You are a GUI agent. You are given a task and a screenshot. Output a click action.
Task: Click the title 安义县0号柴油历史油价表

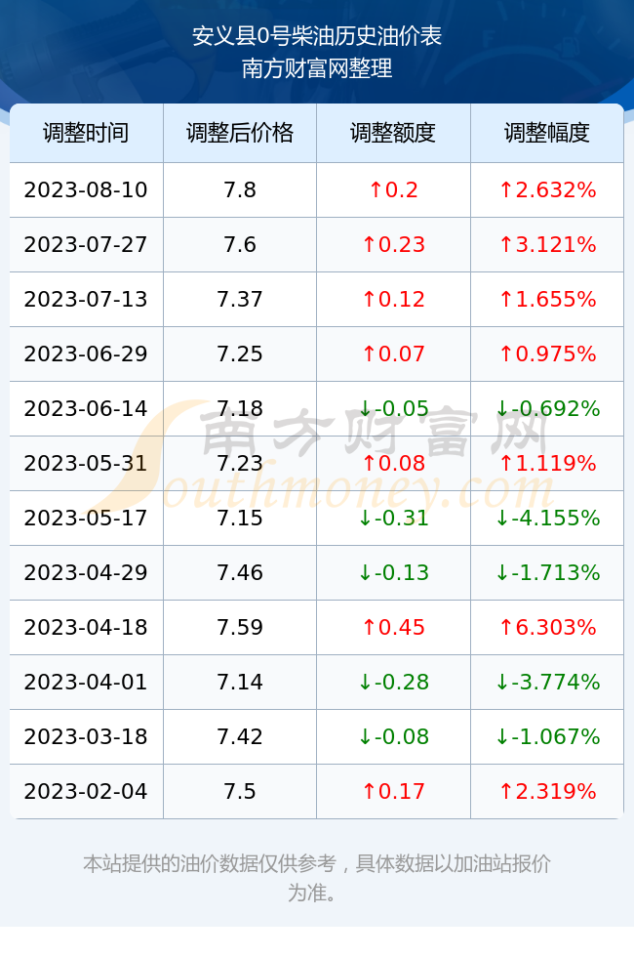(x=317, y=36)
